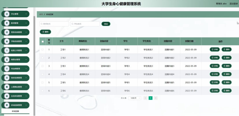239x116 pixels.
Task: Delete the row 工号2 record
Action: pyautogui.click(x=227, y=58)
